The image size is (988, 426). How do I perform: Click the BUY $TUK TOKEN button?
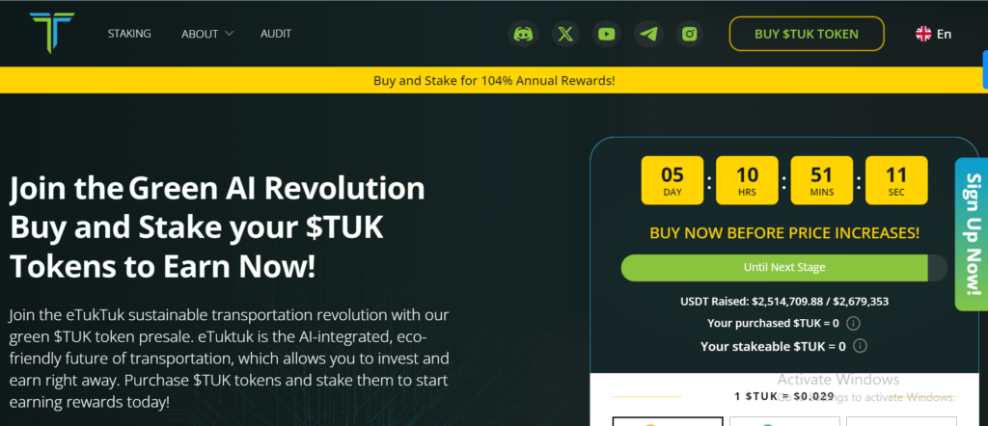click(x=807, y=34)
